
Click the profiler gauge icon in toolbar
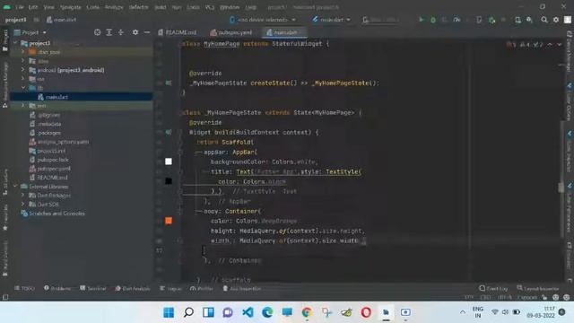[x=457, y=20]
